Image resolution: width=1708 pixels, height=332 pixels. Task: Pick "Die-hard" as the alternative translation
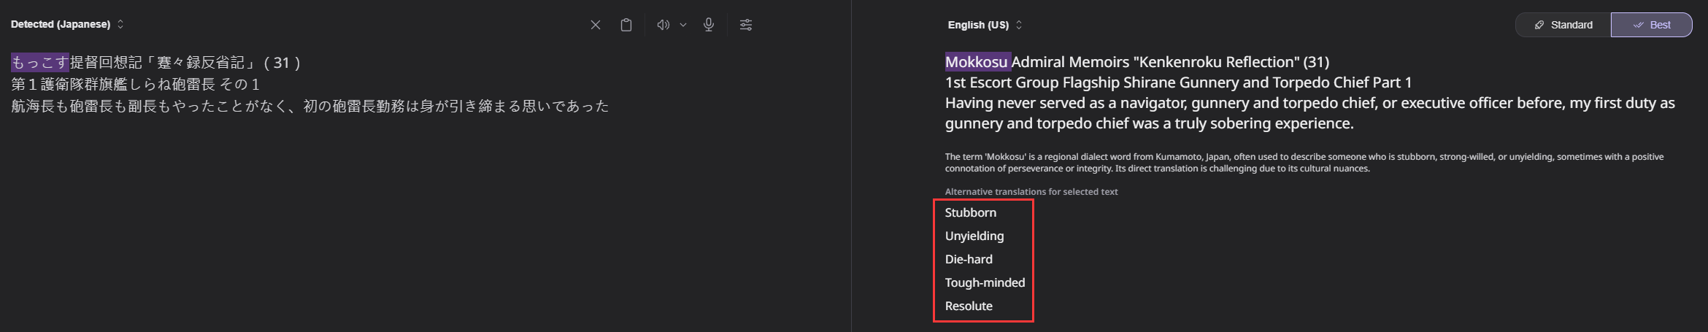969,259
